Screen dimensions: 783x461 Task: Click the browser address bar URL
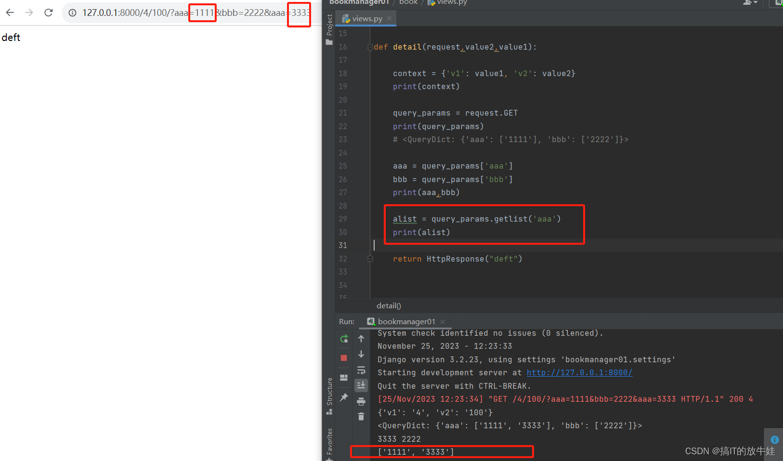(196, 13)
